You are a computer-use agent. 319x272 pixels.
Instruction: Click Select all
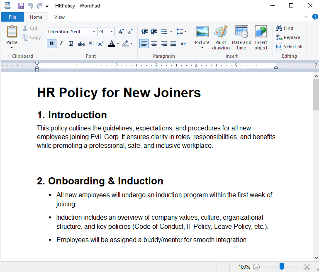(x=289, y=47)
